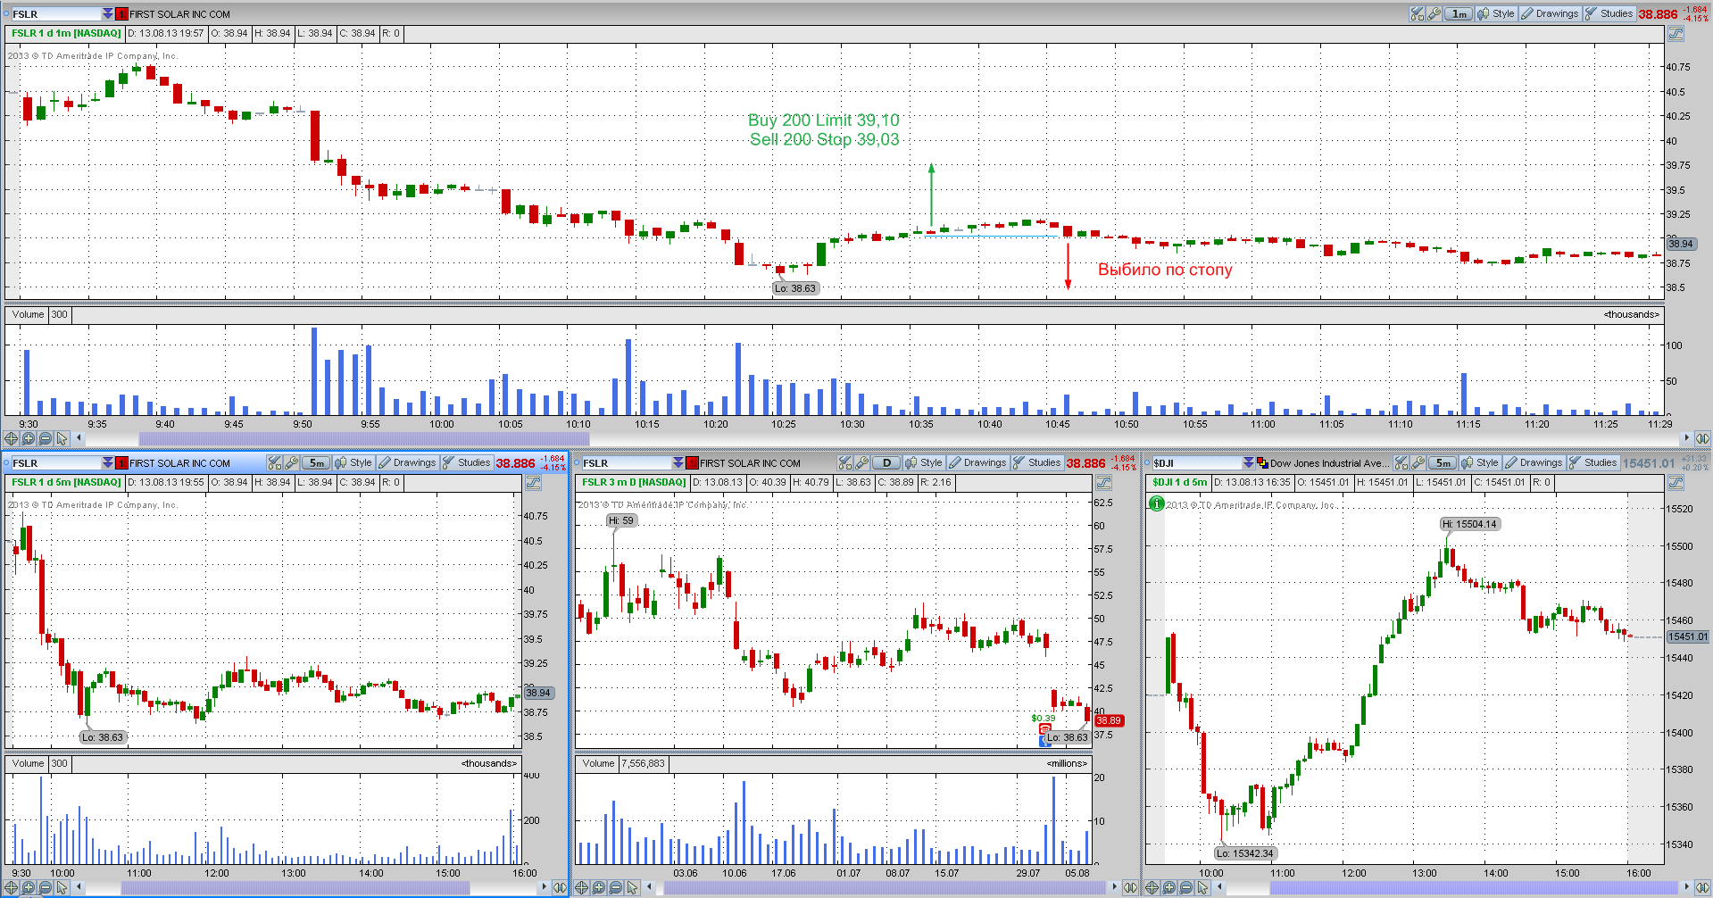Screen dimensions: 1713x898
Task: Click 5m timeframe button in $DJI chart
Action: pos(1443,462)
